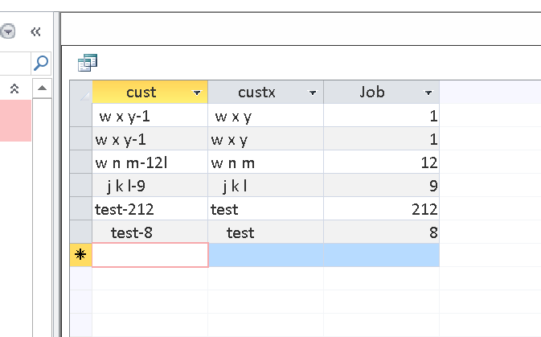Open the custx column filter dropdown
This screenshot has height=337, width=541.
pos(313,93)
